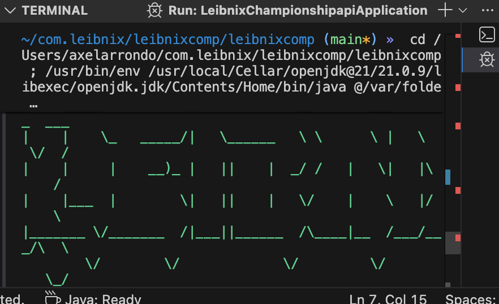Click the debug icon beside Run: LeibnixChampionshipapiApplication

[154, 10]
